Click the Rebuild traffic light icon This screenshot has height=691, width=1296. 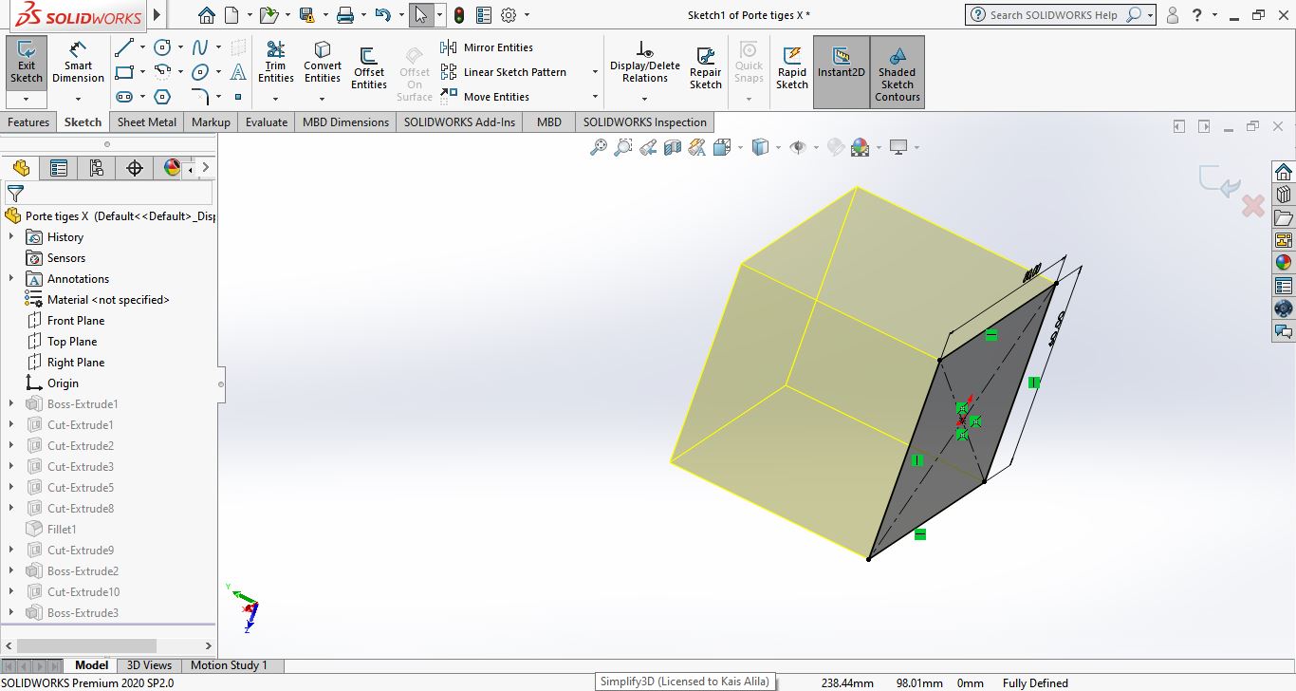pos(459,15)
